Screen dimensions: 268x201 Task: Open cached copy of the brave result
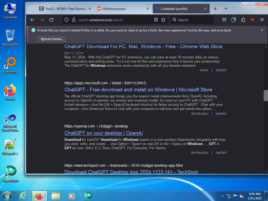221,70
